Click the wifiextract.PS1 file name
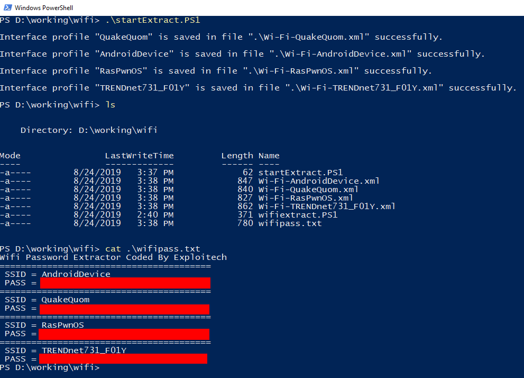This screenshot has height=378, width=524. tap(298, 215)
